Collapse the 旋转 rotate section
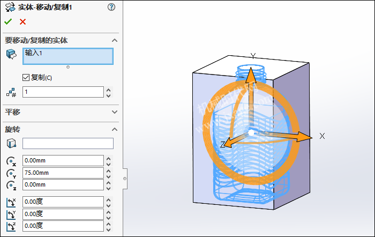 click(115, 130)
